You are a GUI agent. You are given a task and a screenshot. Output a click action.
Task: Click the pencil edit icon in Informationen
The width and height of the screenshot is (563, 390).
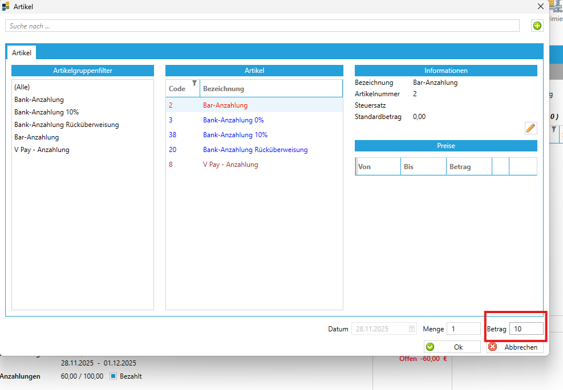pyautogui.click(x=531, y=128)
